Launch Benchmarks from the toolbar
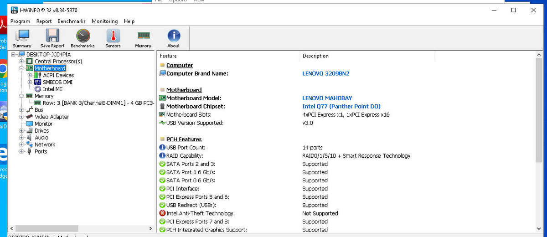The height and width of the screenshot is (237, 547). coord(83,38)
